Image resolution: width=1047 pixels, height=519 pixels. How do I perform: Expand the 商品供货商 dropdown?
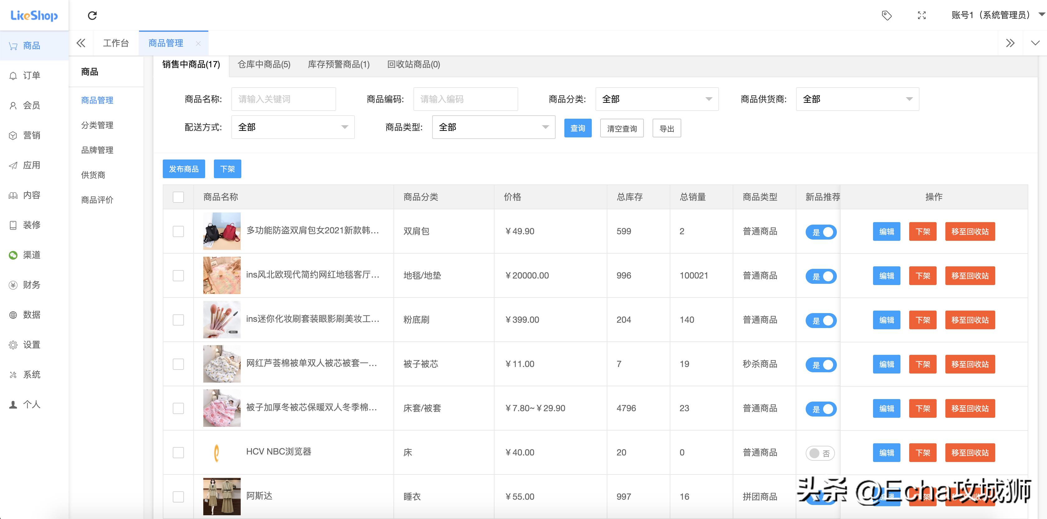(x=857, y=99)
